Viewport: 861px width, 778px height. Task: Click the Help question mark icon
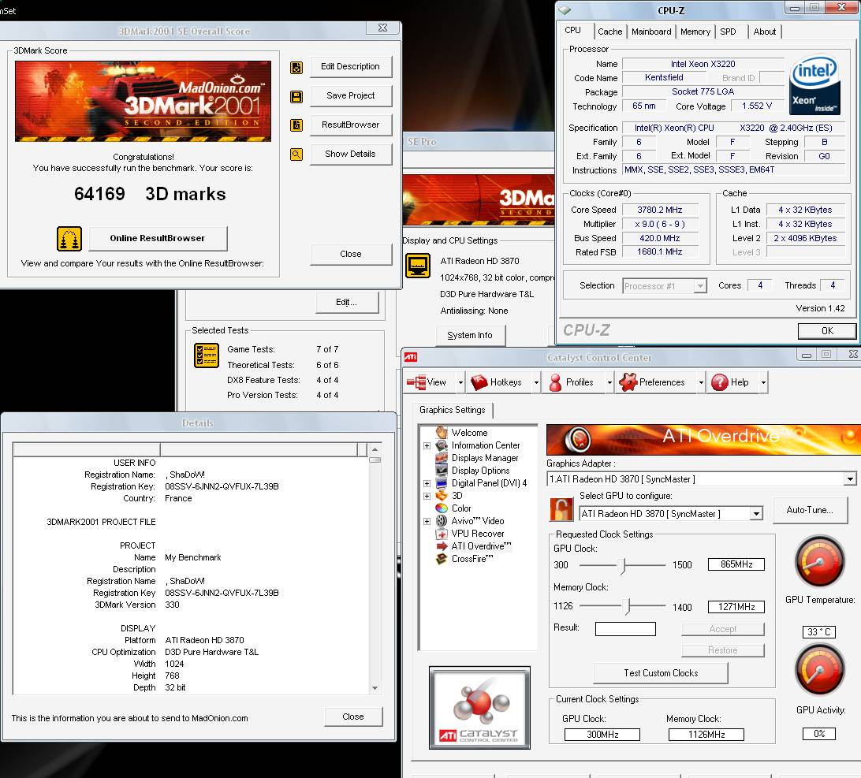tap(719, 382)
